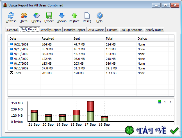Click the Restore up-arrow icon
Viewport: 182px width, 138px height.
[x=74, y=16]
